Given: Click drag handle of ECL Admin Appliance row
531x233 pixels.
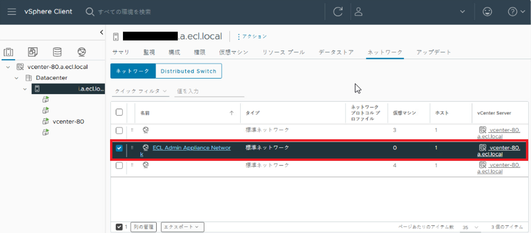Looking at the screenshot, I should (x=132, y=148).
